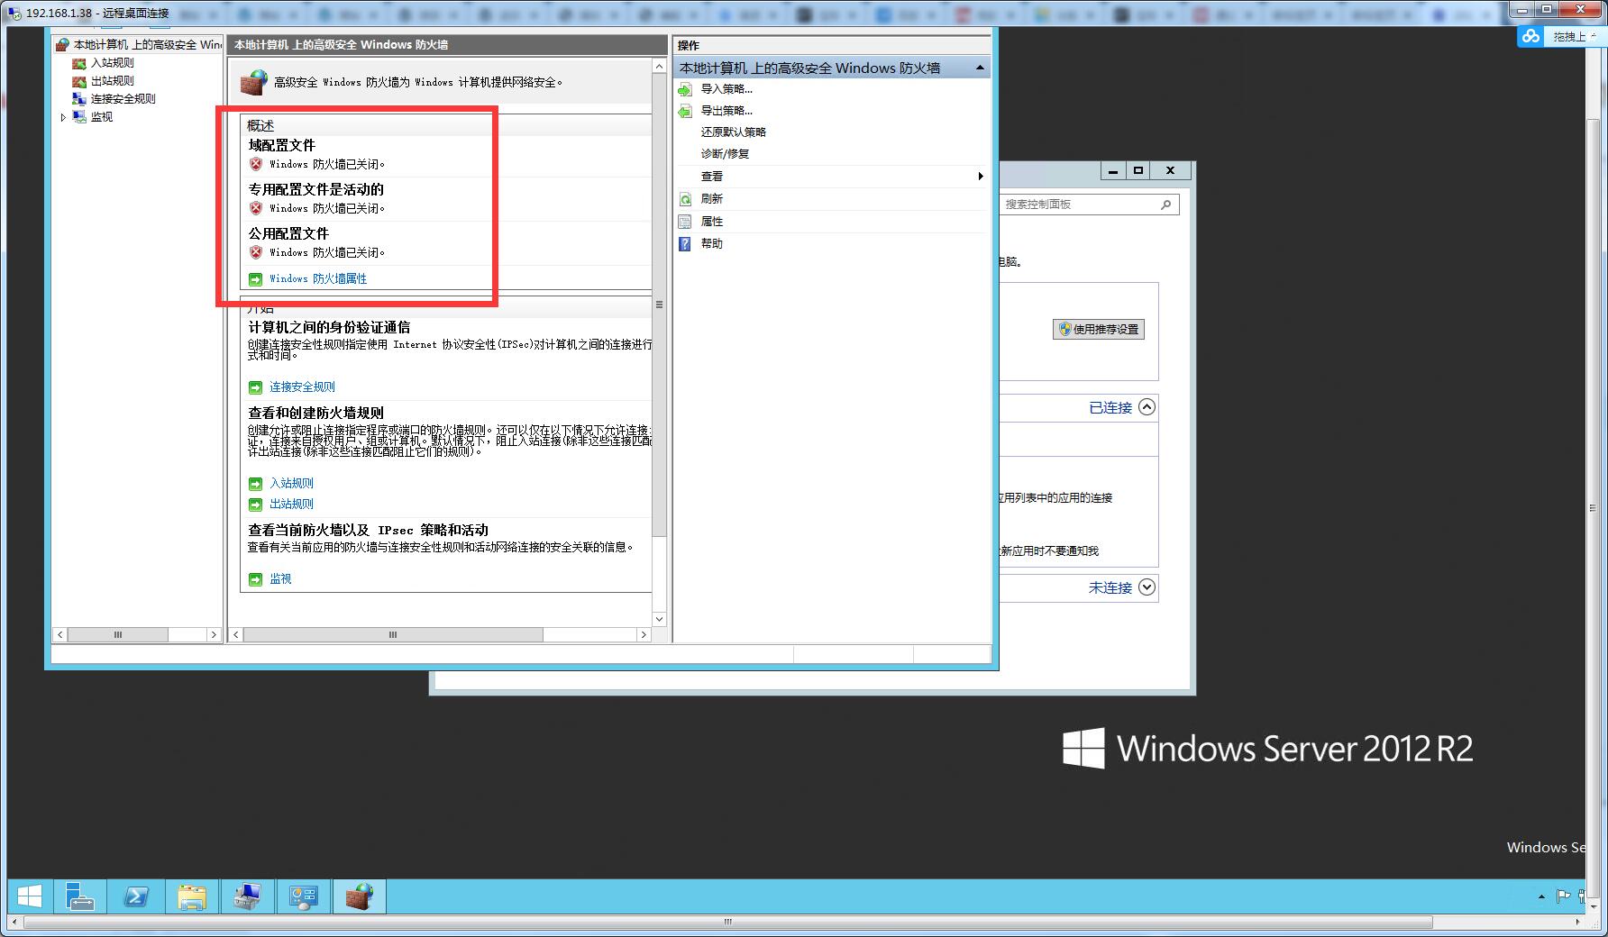
Task: Open File Explorer from the taskbar
Action: [192, 897]
